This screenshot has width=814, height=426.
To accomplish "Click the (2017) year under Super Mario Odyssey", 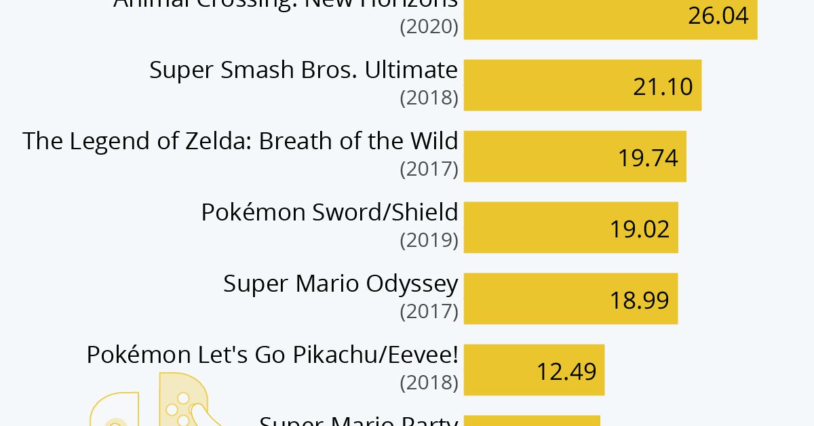I will click(x=429, y=312).
